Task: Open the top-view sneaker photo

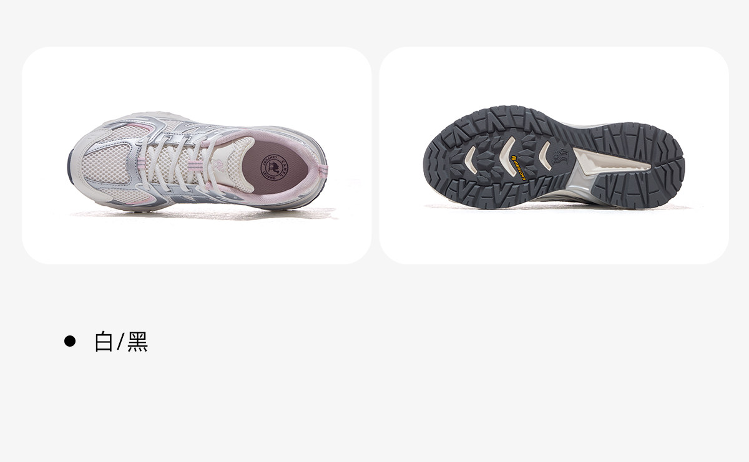Action: (x=197, y=155)
